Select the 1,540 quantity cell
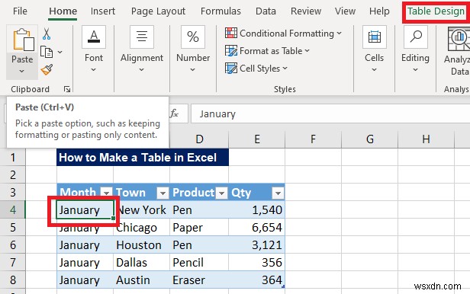The height and width of the screenshot is (294, 470). (x=256, y=210)
